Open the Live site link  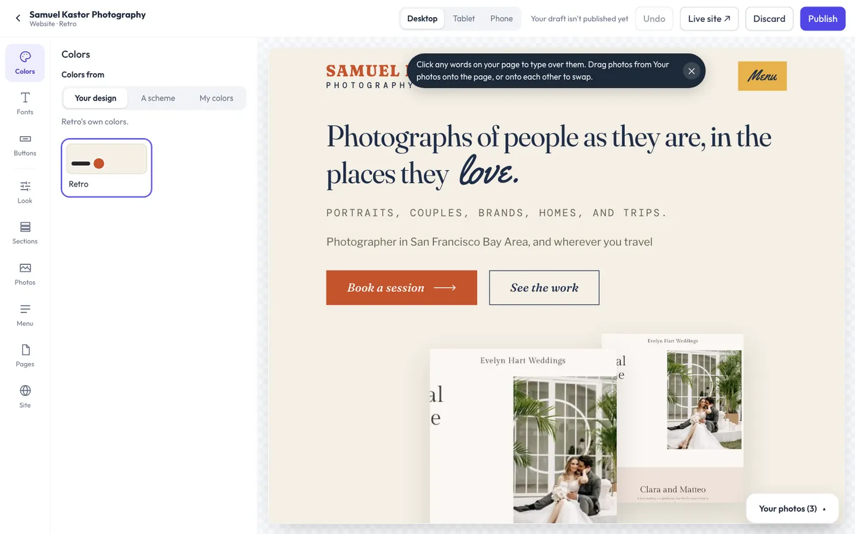tap(709, 19)
